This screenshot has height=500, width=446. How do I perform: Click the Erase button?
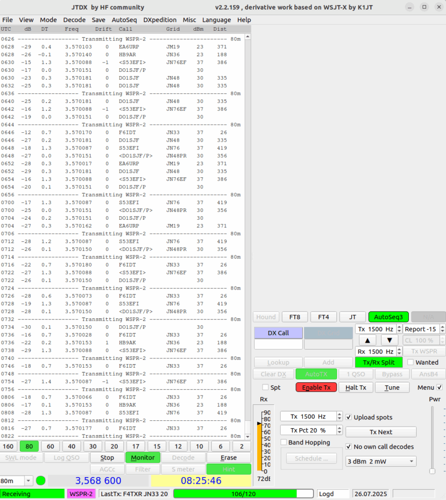point(229,458)
